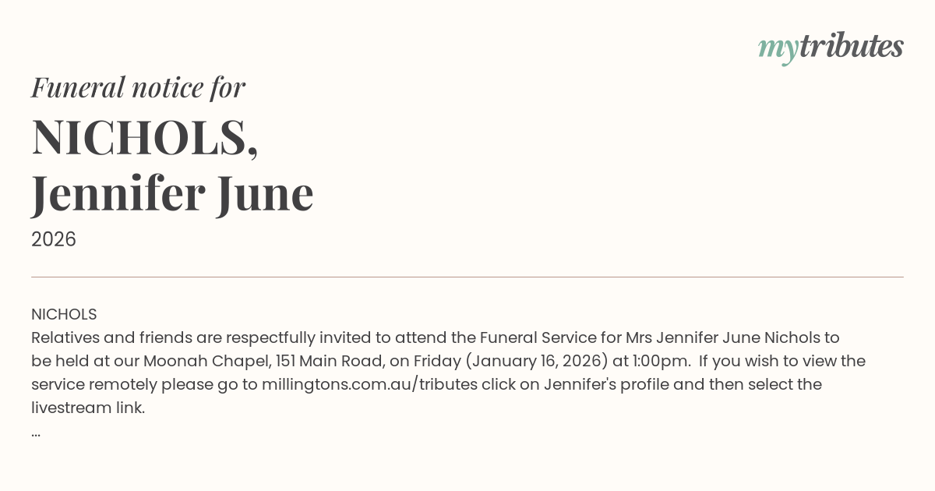
Task: Click the "livestream link" text
Action: pos(87,408)
